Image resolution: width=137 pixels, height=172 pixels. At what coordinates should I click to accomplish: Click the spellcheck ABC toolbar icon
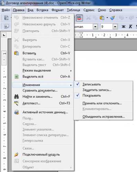(x=79, y=18)
